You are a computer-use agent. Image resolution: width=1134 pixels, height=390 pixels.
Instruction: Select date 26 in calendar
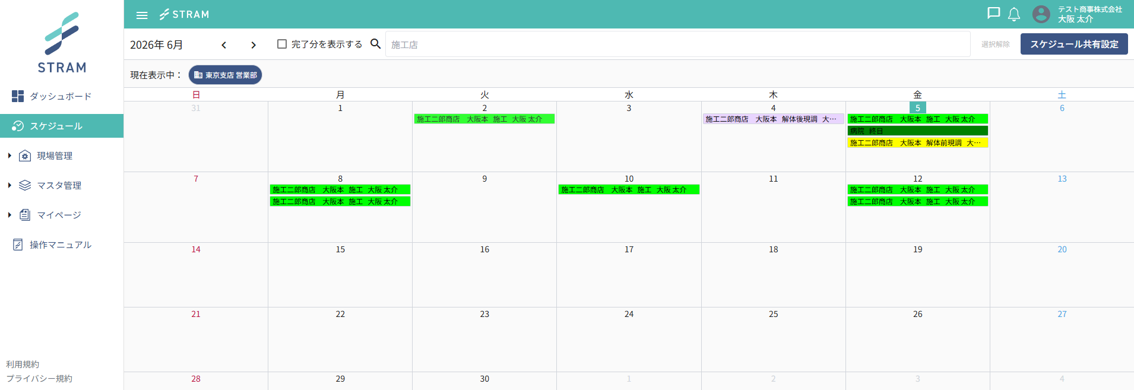click(918, 314)
